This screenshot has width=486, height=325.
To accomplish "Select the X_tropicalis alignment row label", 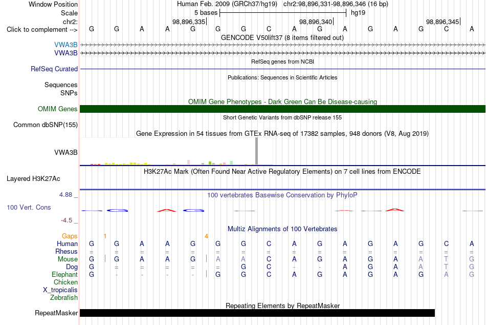I will 60,290.
